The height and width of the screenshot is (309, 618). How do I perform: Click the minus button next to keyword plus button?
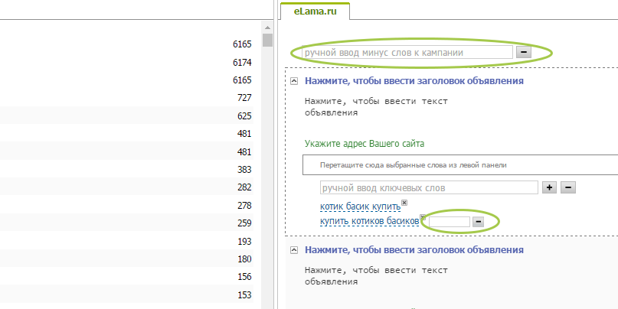click(568, 187)
